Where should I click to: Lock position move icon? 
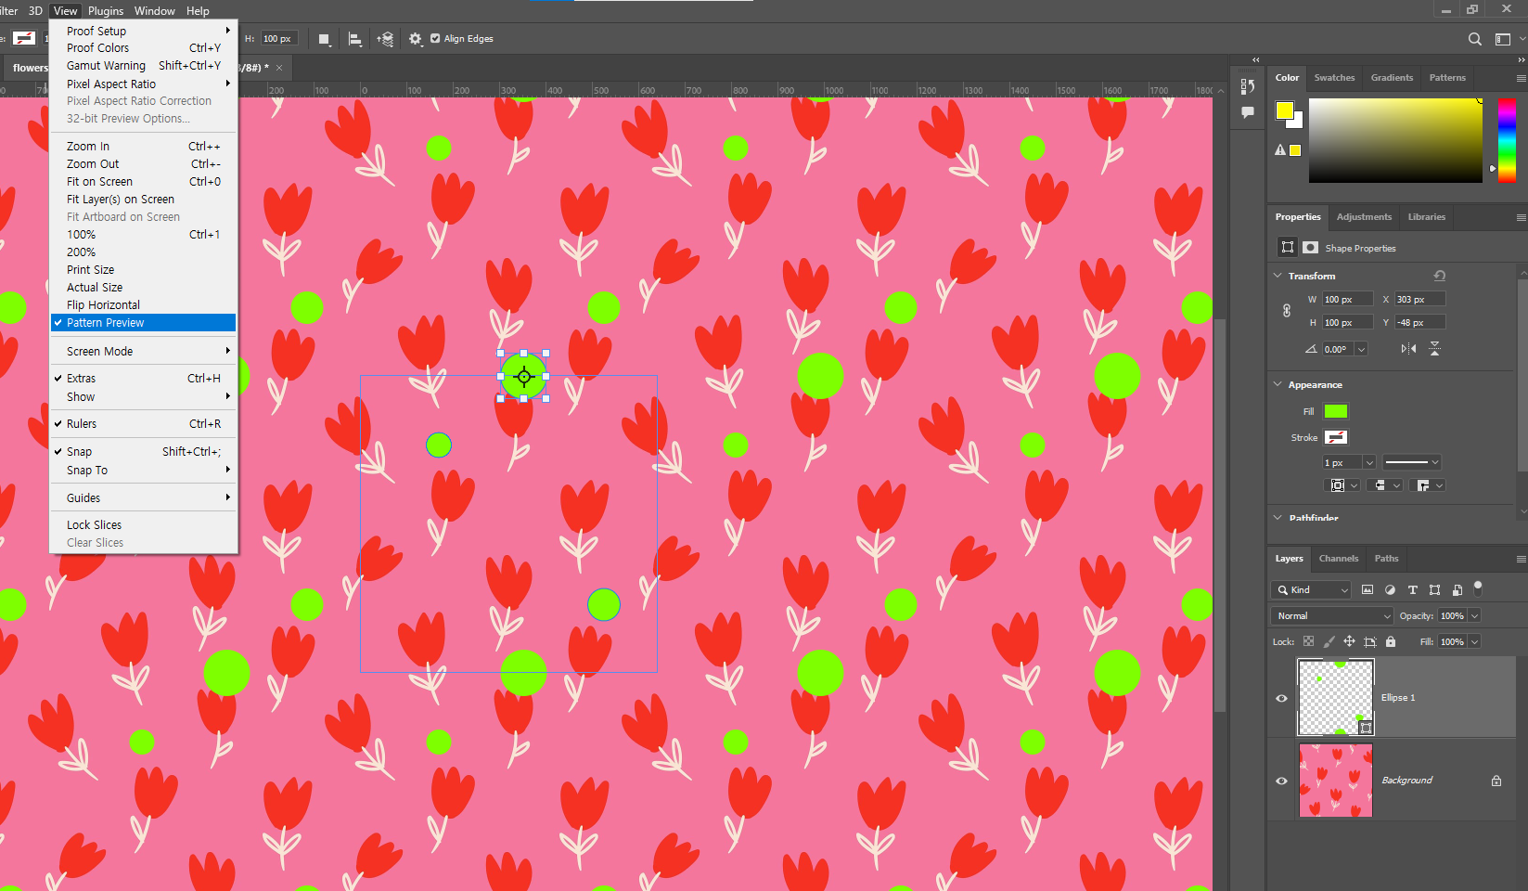(x=1349, y=641)
